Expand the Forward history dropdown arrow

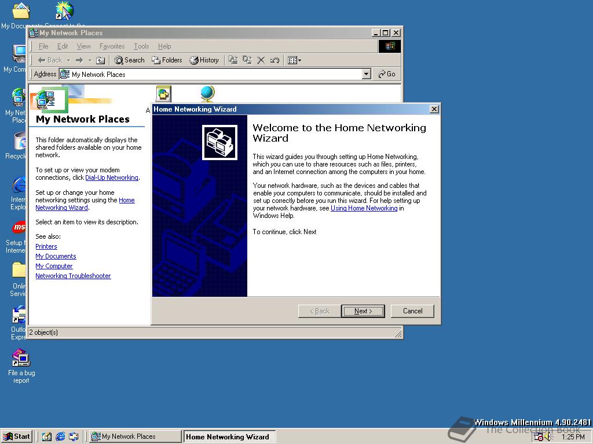[90, 60]
